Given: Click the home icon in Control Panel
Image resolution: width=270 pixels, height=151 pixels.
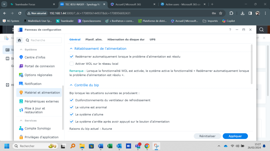Looking at the screenshot, I should coord(19,40).
